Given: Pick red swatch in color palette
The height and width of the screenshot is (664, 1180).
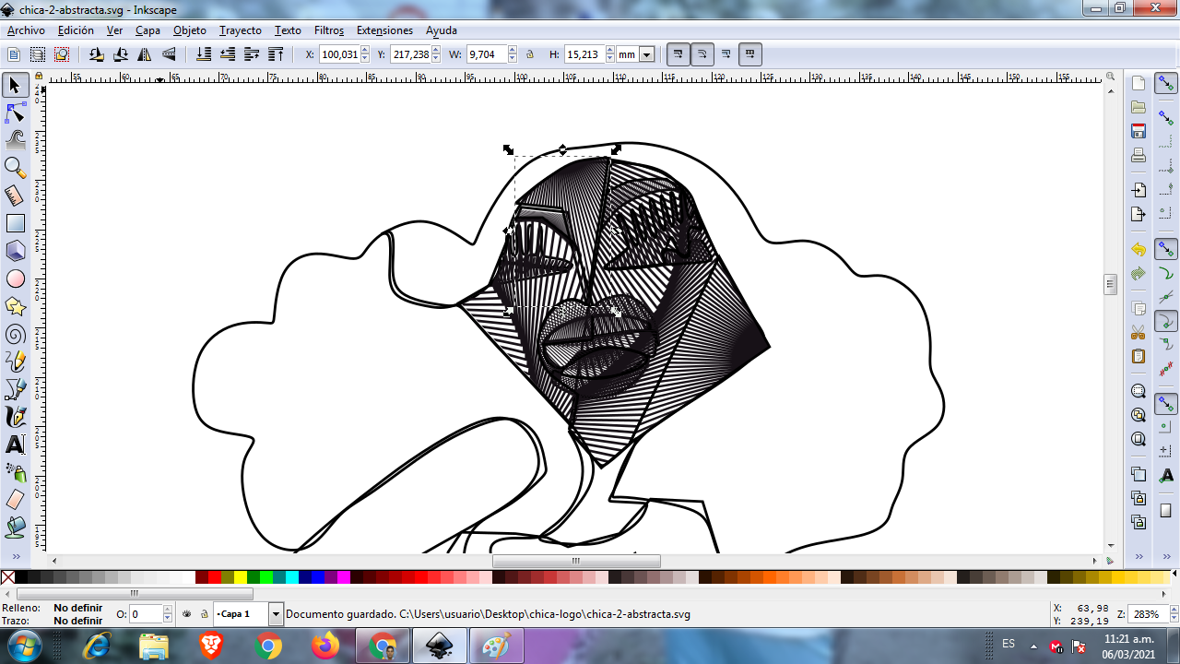Looking at the screenshot, I should pos(215,577).
